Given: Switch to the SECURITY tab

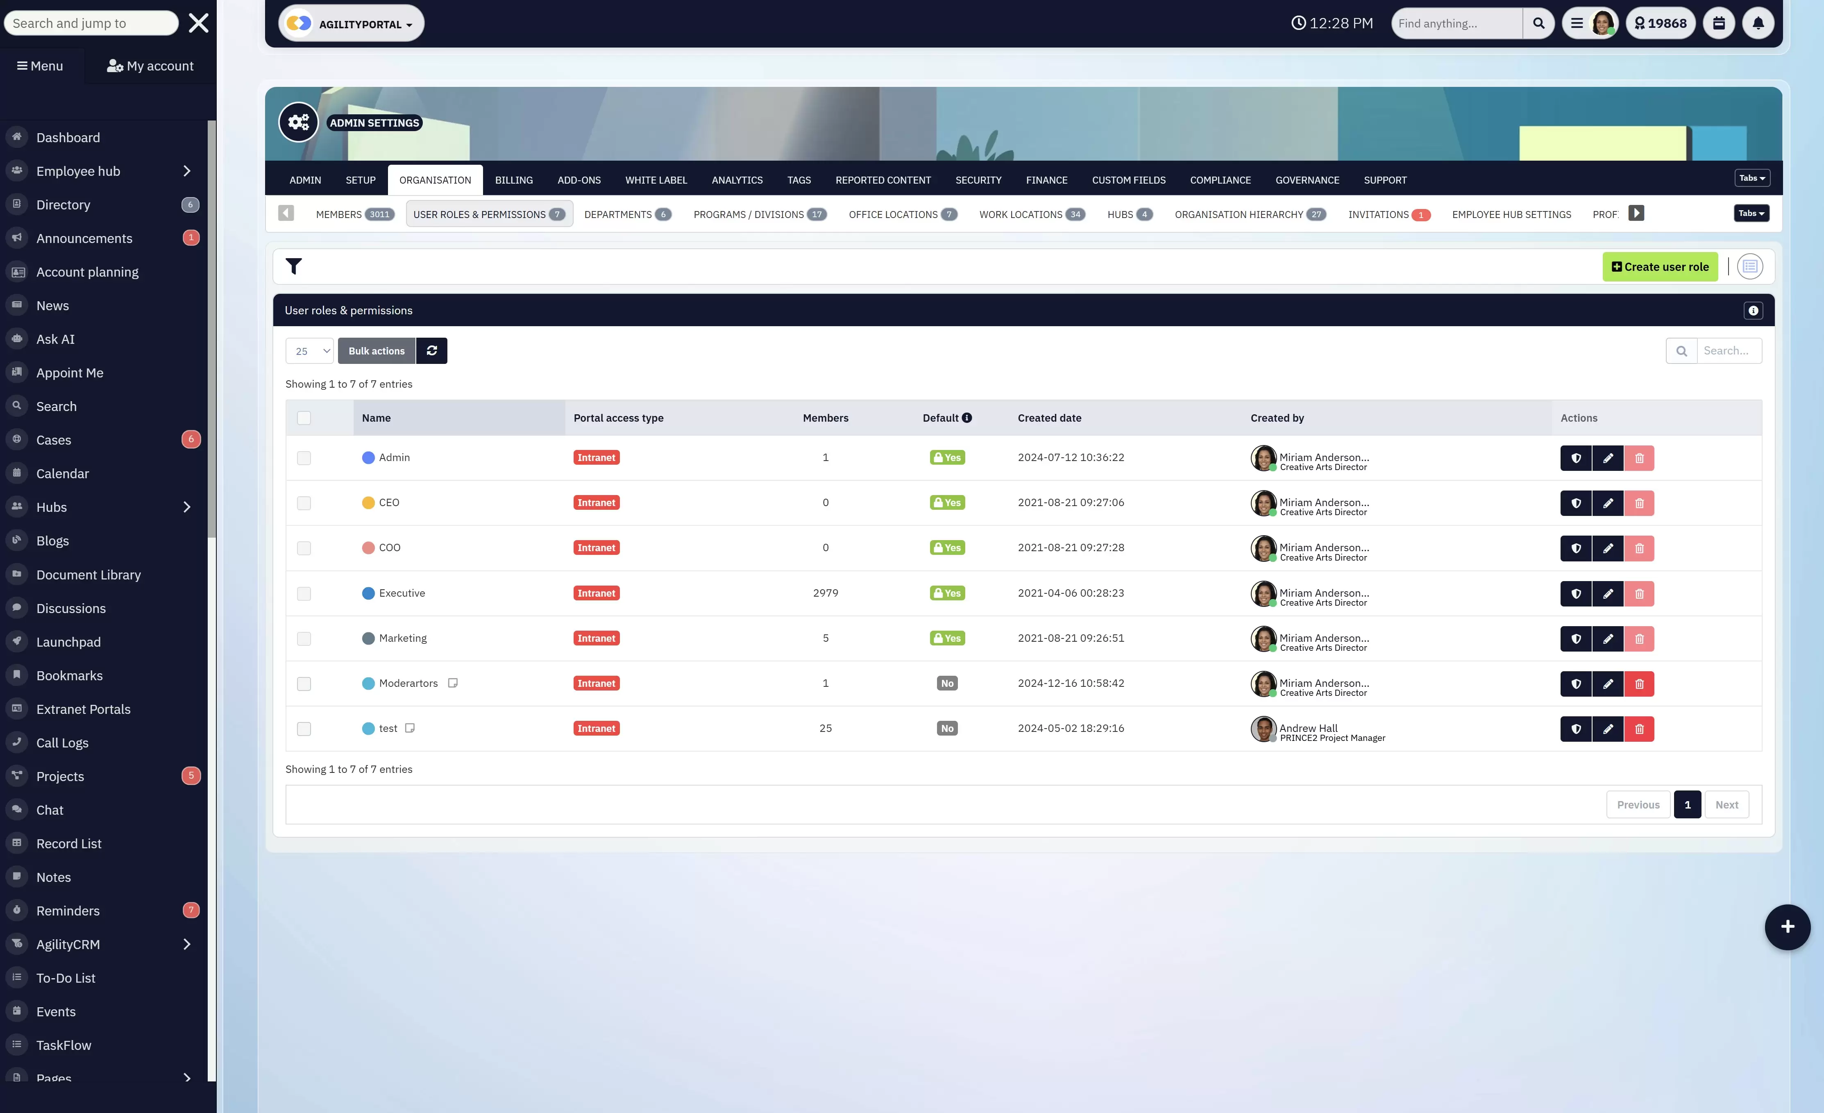Looking at the screenshot, I should [x=978, y=180].
